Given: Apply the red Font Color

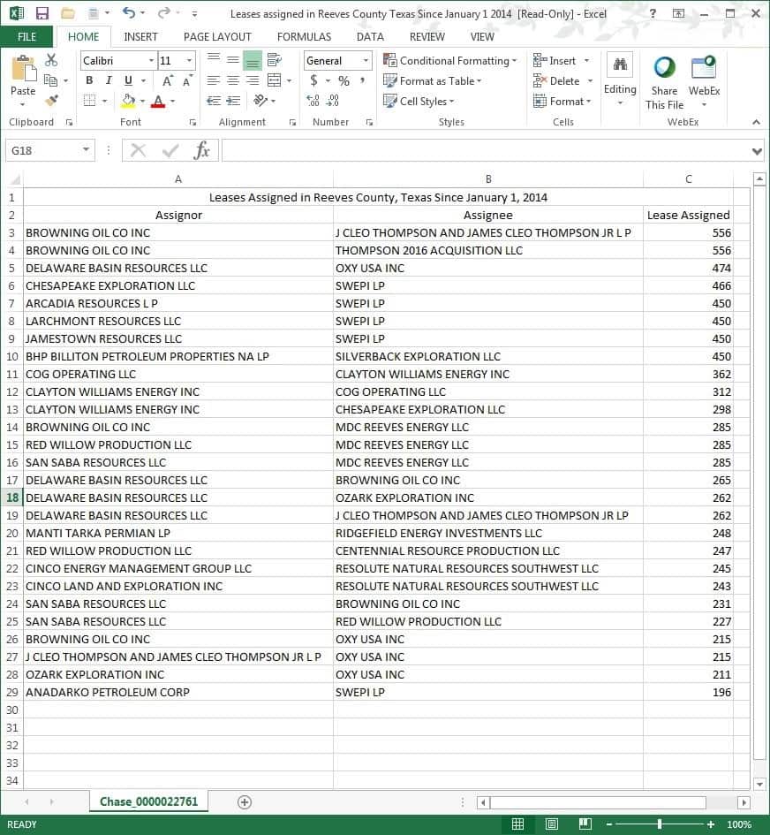Looking at the screenshot, I should (x=158, y=101).
